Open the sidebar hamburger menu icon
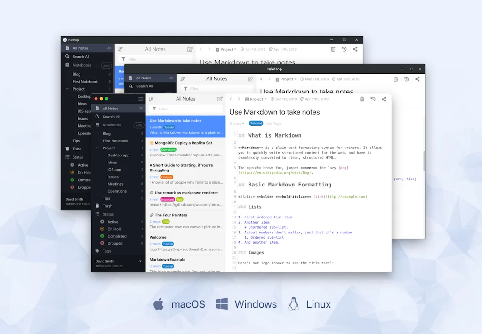The width and height of the screenshot is (482, 334). point(140,99)
